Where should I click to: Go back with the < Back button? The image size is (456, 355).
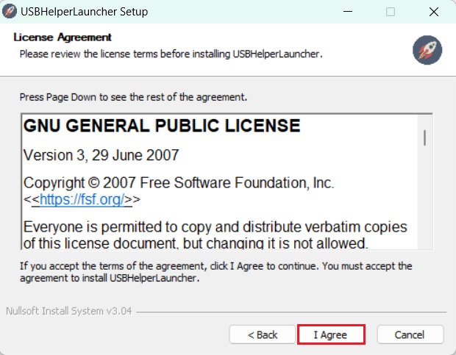tap(263, 334)
